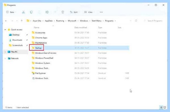
Task: Select the Chrome Apps folder
Action: pos(80,38)
